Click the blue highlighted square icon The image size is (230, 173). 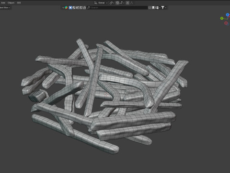[70, 8]
